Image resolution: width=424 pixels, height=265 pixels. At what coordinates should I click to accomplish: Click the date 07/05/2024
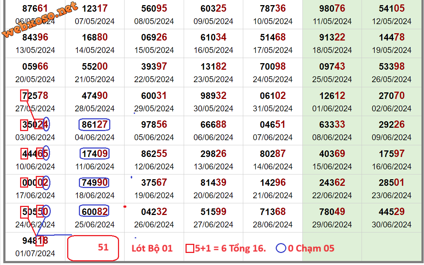click(95, 21)
